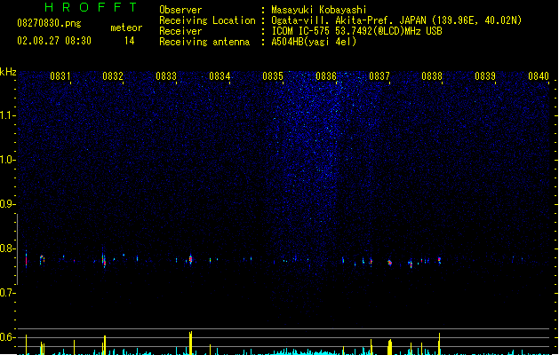Click the 0840 time marker
This screenshot has width=559, height=355.
tap(539, 76)
